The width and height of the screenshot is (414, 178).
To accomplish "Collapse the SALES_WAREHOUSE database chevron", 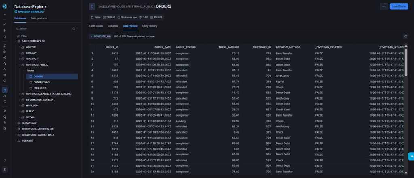I will click(x=16, y=41).
